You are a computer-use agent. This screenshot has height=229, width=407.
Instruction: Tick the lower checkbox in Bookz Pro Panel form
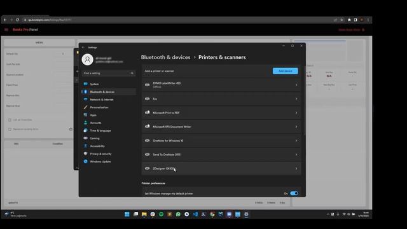10,129
